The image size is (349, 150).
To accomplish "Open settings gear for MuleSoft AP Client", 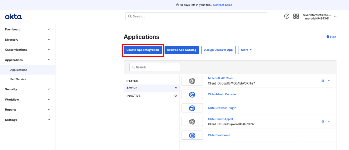I will click(323, 81).
